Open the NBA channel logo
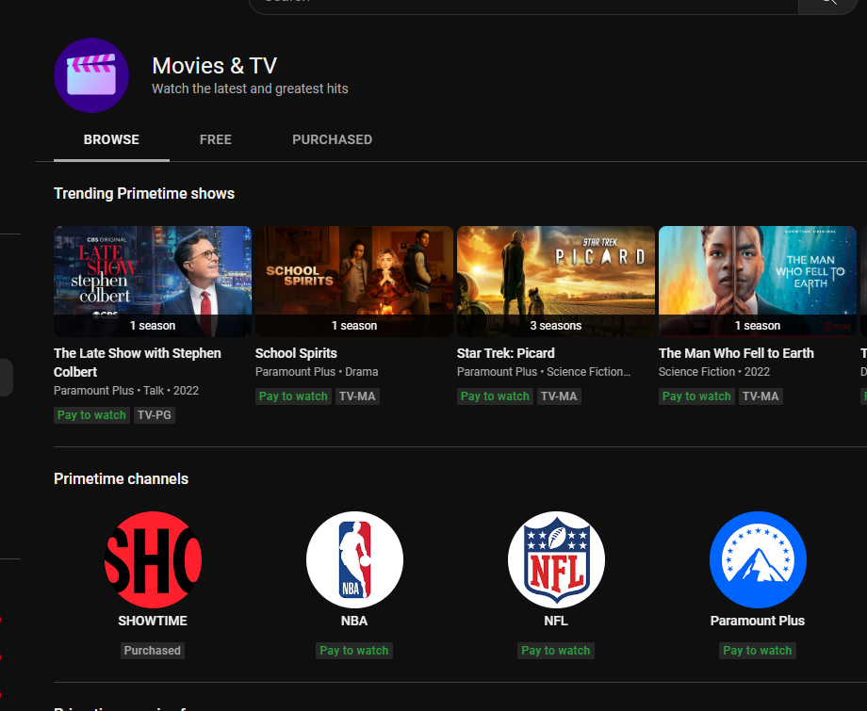867x711 pixels. coord(354,559)
